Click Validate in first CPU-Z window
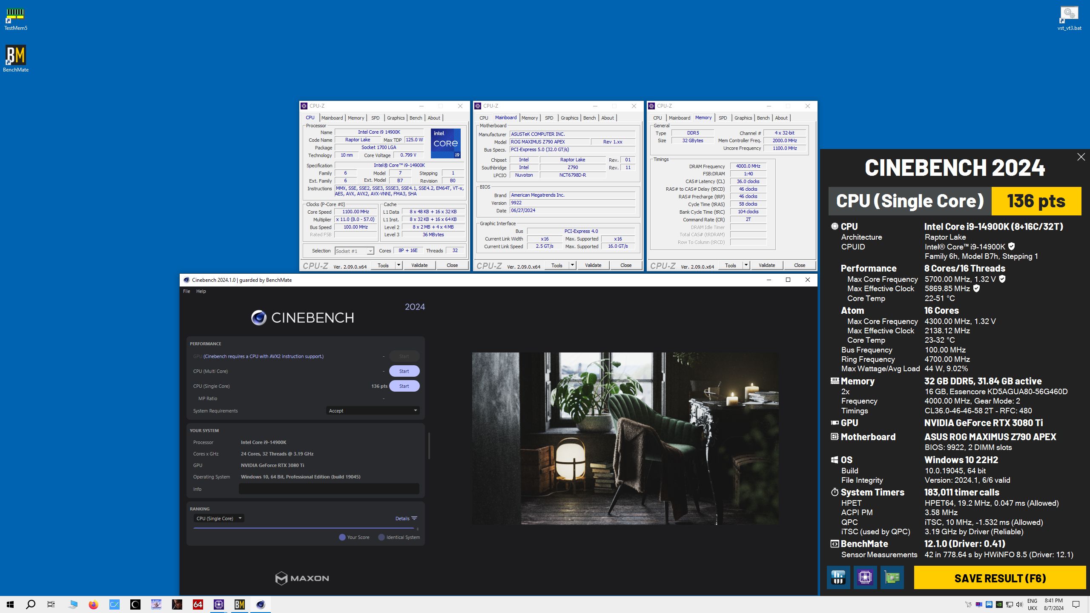This screenshot has width=1090, height=613. (419, 265)
